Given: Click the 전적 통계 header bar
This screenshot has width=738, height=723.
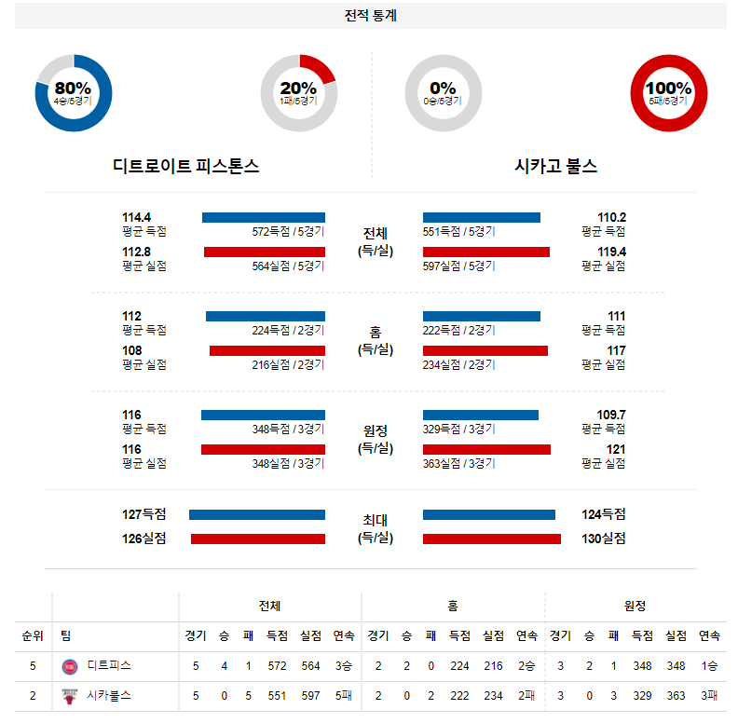Looking at the screenshot, I should pyautogui.click(x=371, y=16).
